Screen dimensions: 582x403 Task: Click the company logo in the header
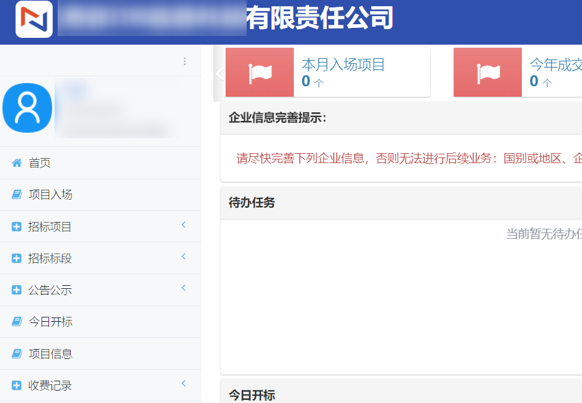[x=34, y=19]
